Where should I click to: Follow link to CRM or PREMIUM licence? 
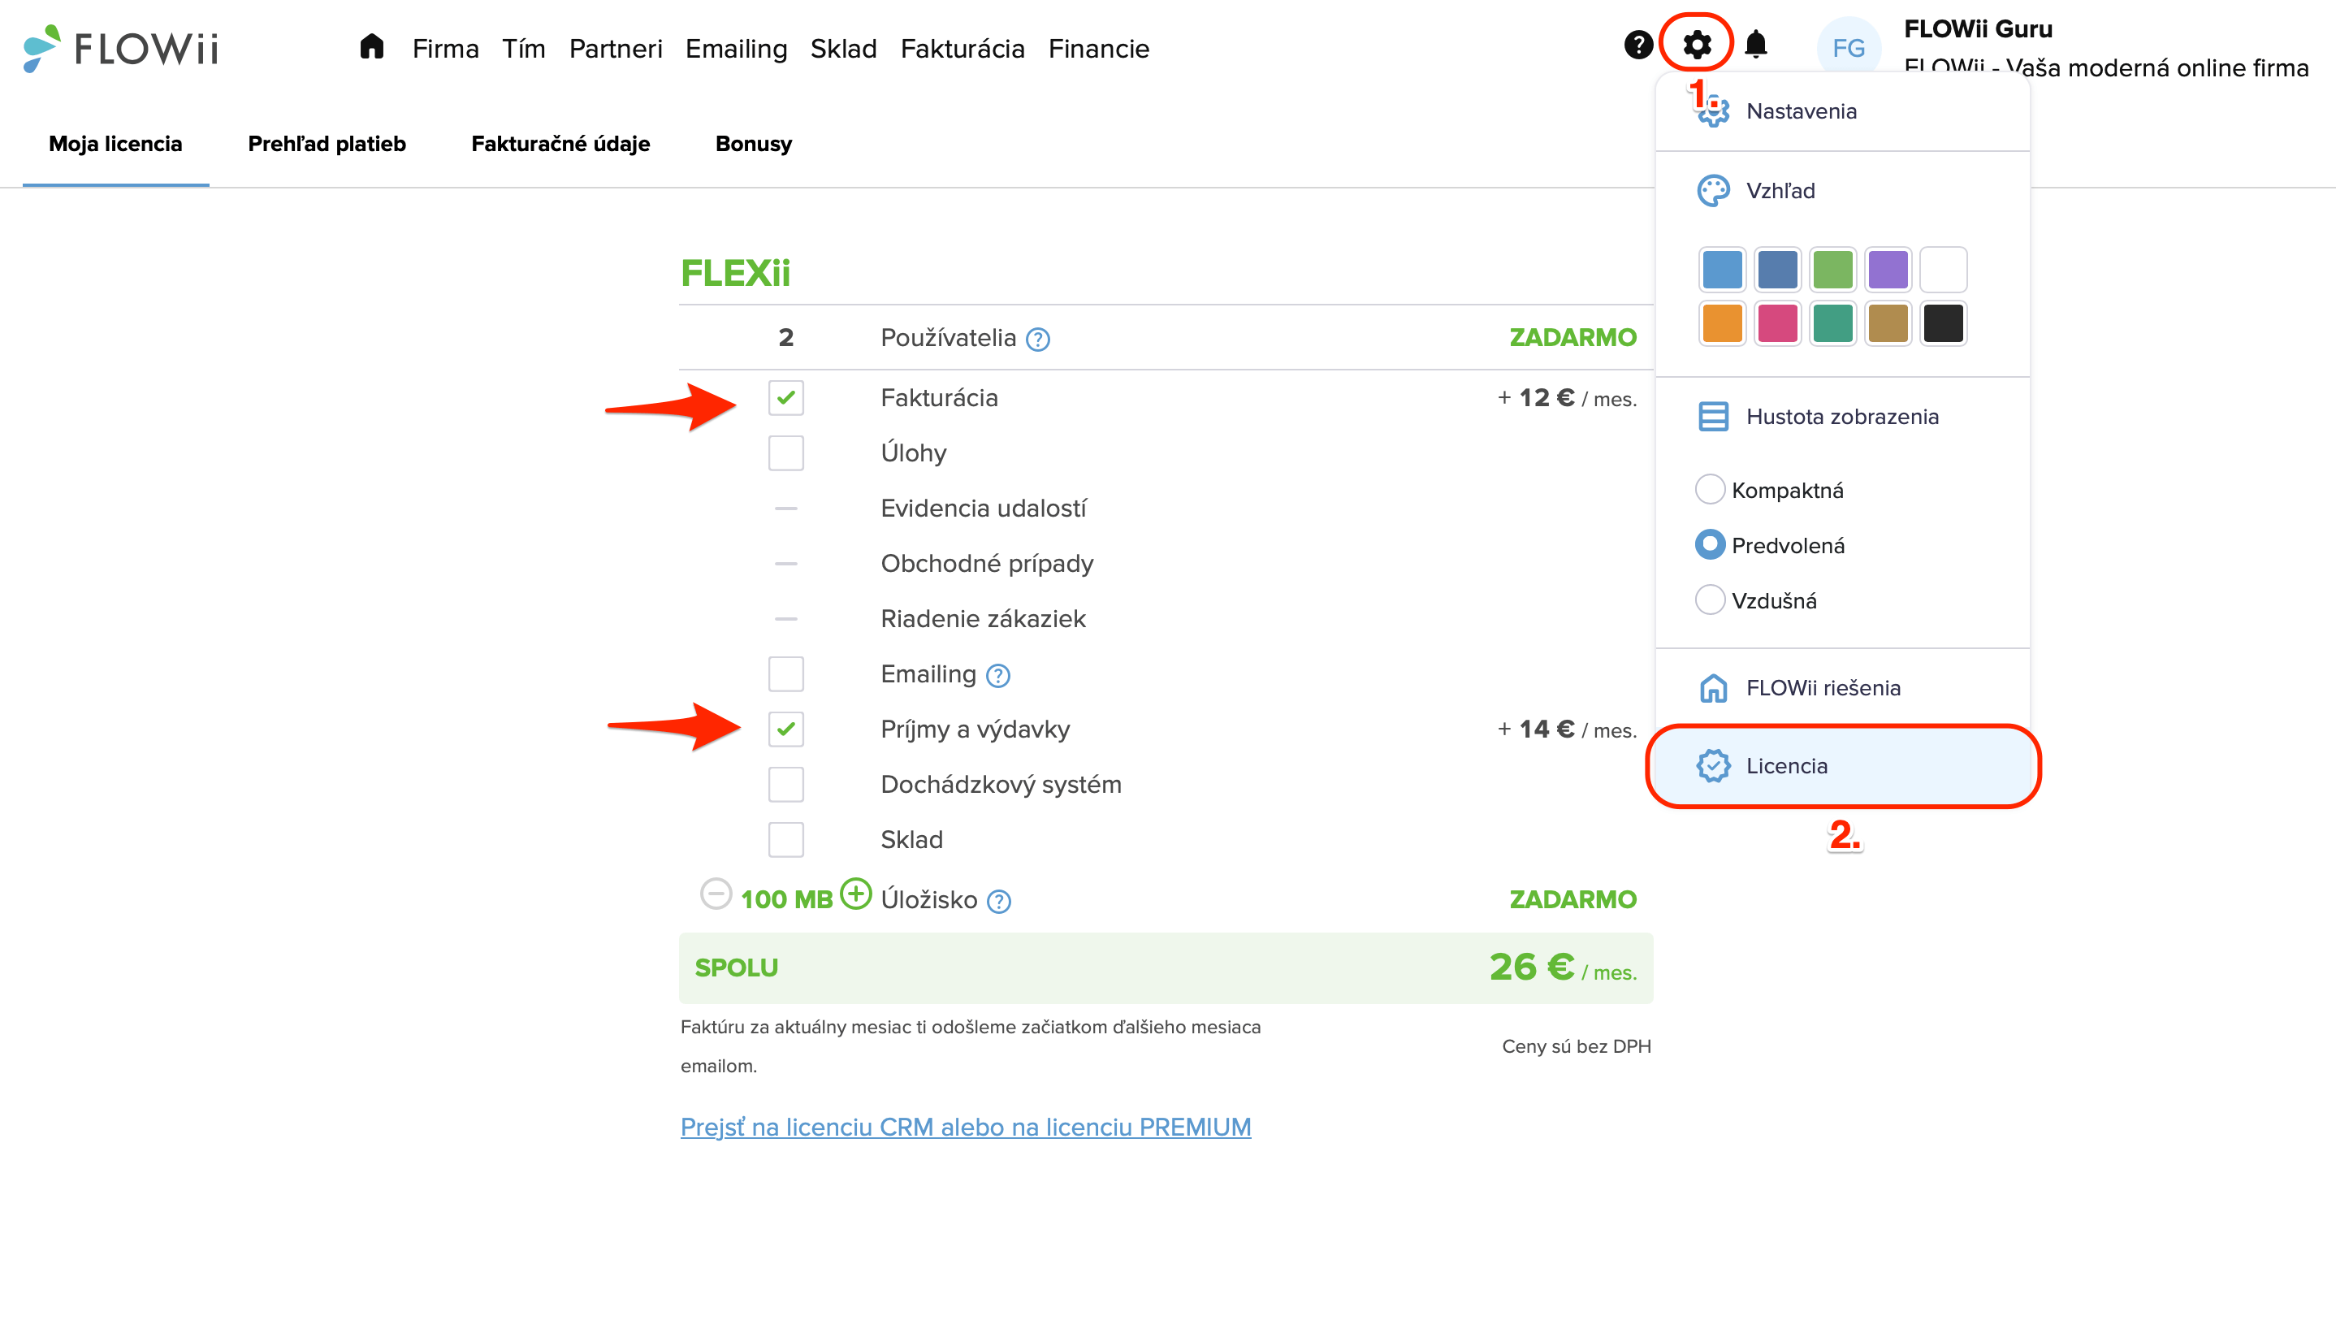click(x=966, y=1128)
